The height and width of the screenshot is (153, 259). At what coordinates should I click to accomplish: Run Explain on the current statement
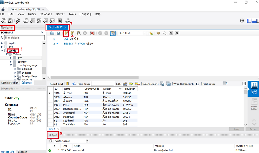pyautogui.click(x=79, y=33)
